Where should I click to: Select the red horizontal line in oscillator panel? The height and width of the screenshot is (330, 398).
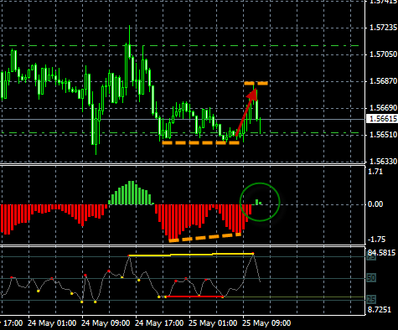(x=194, y=296)
